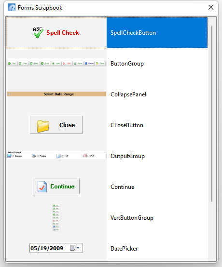Pick the Select Date Range panel thumbnail
222x267 pixels.
(56, 94)
